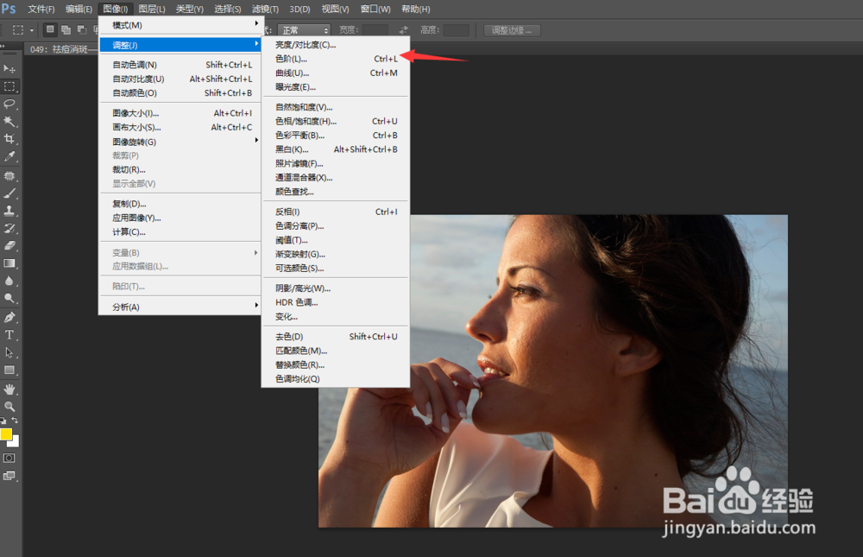Select the Rectangle shape tool

click(9, 370)
